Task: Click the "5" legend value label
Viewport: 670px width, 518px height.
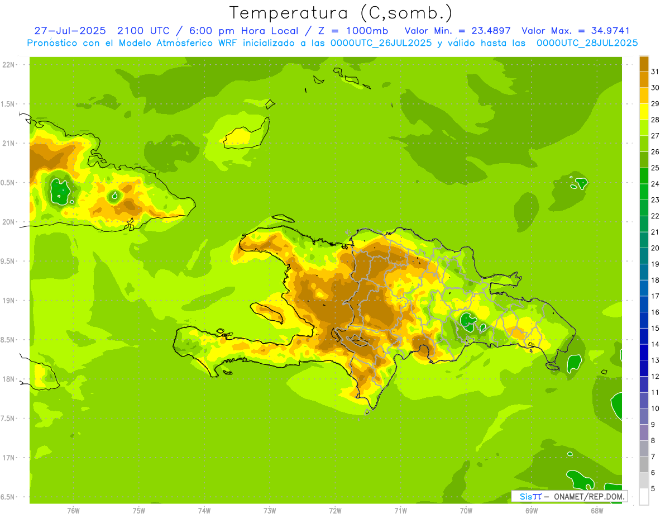Action: pyautogui.click(x=653, y=488)
